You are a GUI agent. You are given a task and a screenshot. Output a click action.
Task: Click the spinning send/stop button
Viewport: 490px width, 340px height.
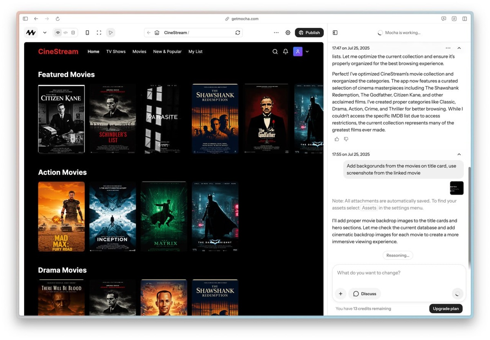click(457, 294)
